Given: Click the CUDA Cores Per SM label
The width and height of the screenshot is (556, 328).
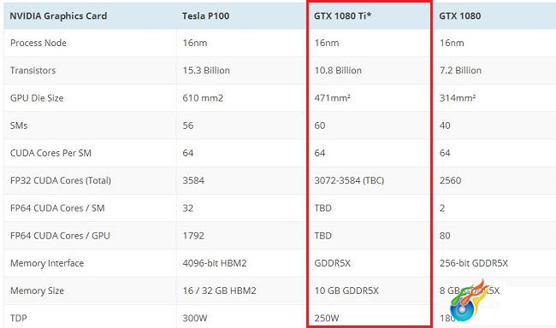Looking at the screenshot, I should (x=50, y=153).
